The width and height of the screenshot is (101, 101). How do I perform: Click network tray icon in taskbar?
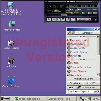click(x=82, y=99)
